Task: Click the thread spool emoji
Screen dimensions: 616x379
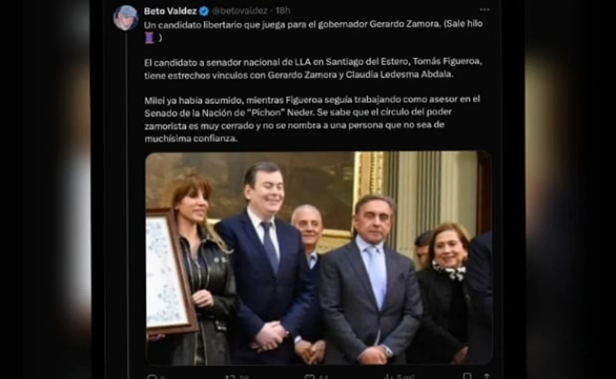Action: 150,38
